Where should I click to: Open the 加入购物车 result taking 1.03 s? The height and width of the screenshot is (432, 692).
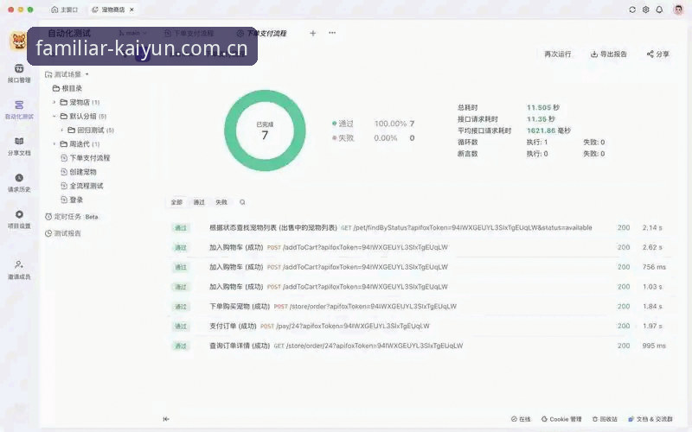pyautogui.click(x=420, y=287)
